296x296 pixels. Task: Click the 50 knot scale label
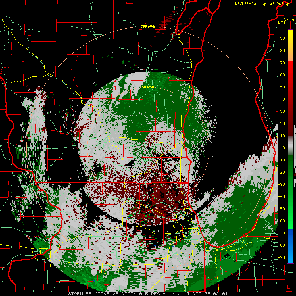click(x=283, y=87)
